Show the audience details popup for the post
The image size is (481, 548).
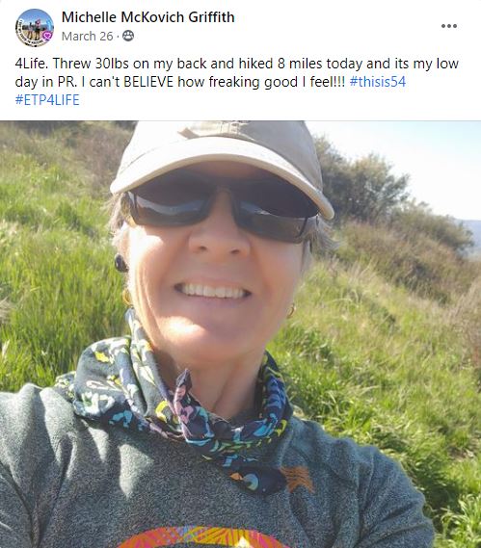click(x=128, y=36)
